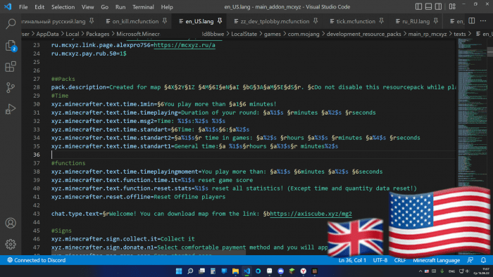Open the feedback icon in status bar
The height and width of the screenshot is (277, 493).
470,260
